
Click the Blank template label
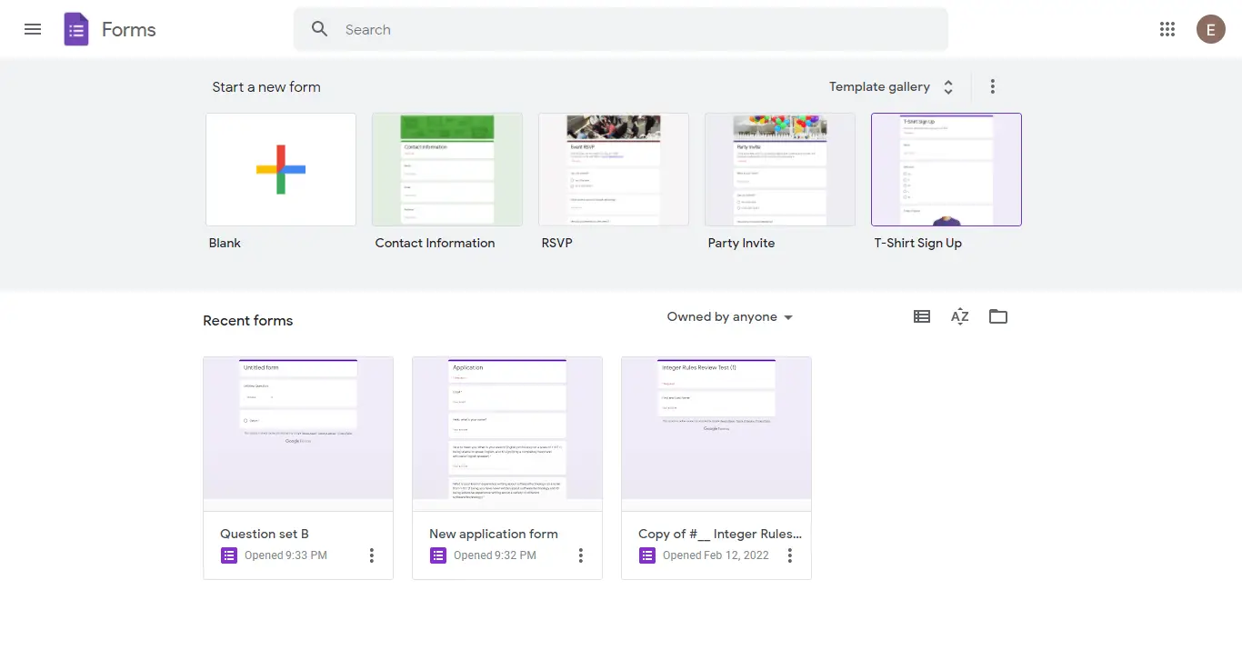(225, 243)
